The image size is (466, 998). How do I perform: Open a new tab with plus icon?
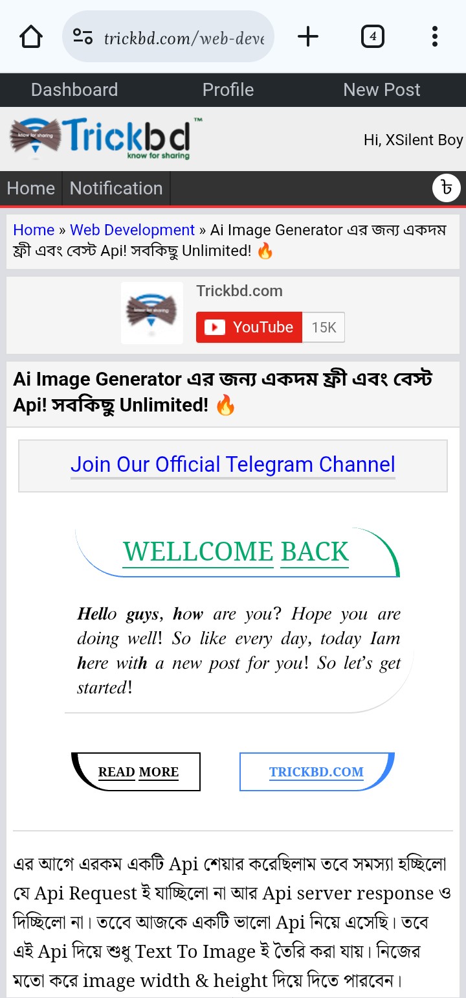(308, 37)
